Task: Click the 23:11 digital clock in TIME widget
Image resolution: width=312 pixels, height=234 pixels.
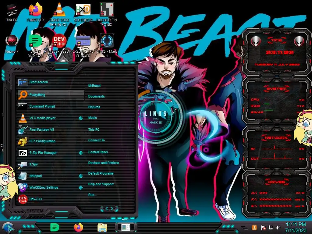Action: click(x=280, y=52)
